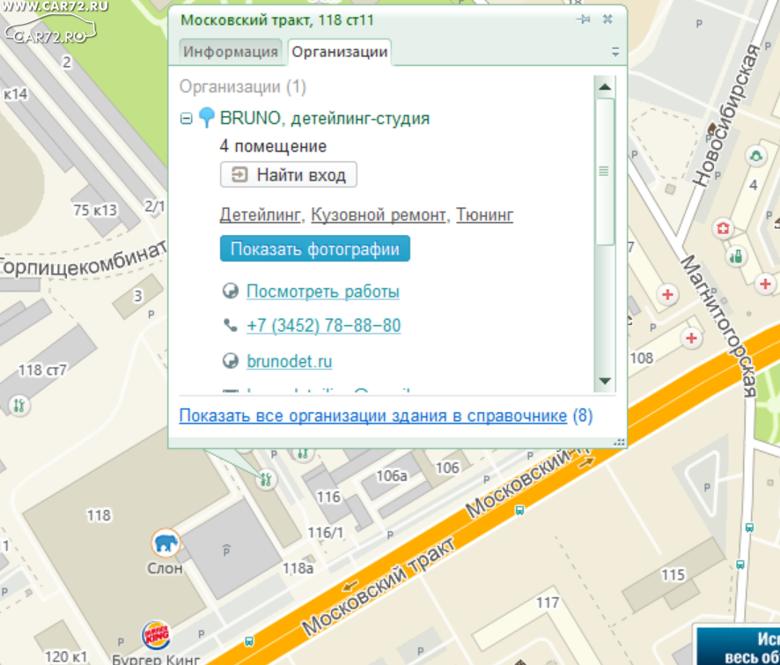Switch to the Информация tab
The width and height of the screenshot is (780, 665).
pyautogui.click(x=230, y=51)
